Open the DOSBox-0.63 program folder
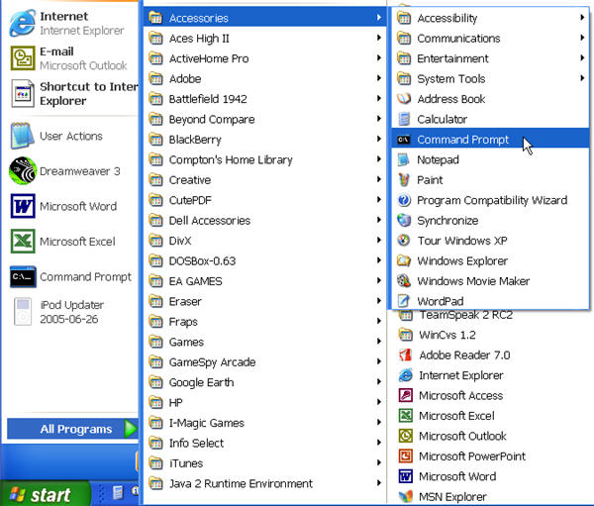Viewport: 594px width, 506px height. point(264,260)
